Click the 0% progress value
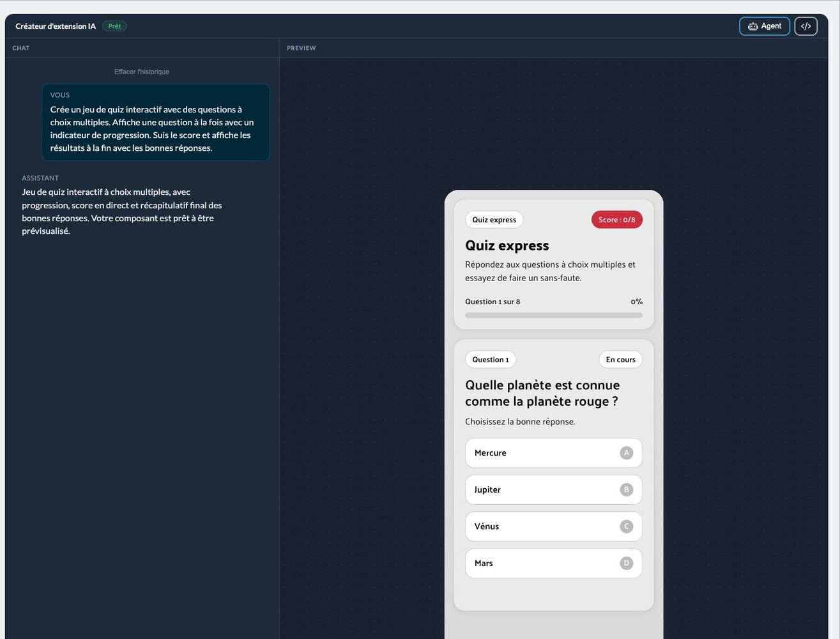The height and width of the screenshot is (639, 840). 637,302
